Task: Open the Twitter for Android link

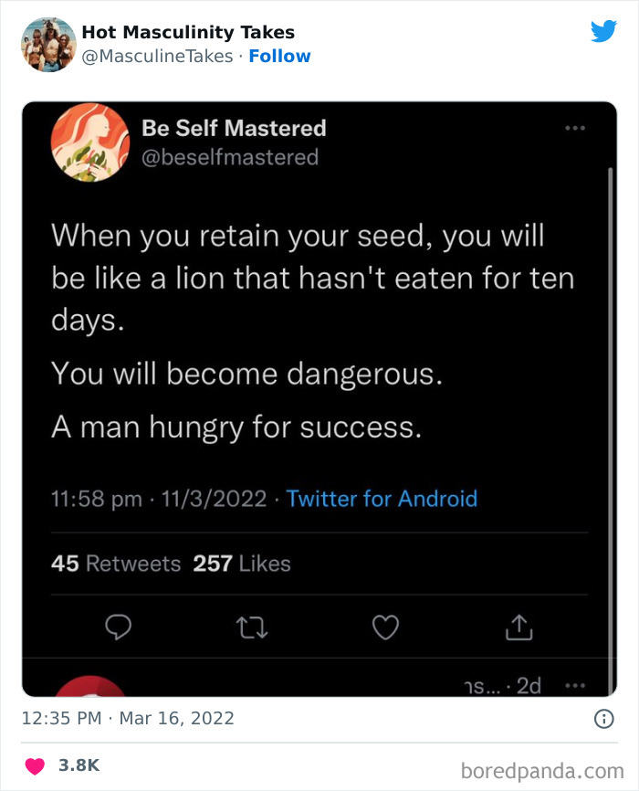Action: pyautogui.click(x=381, y=499)
